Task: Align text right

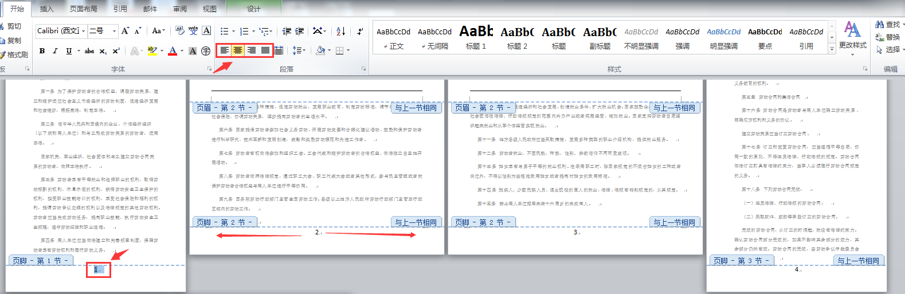Action: click(x=252, y=50)
